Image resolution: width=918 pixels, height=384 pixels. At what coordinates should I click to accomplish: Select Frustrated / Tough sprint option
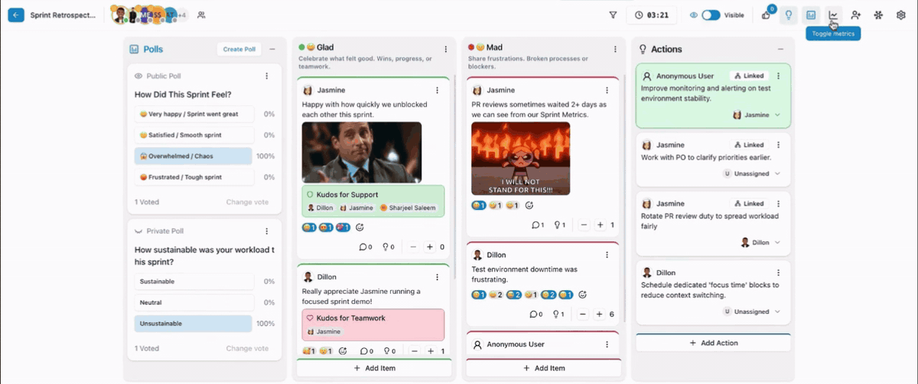(194, 177)
